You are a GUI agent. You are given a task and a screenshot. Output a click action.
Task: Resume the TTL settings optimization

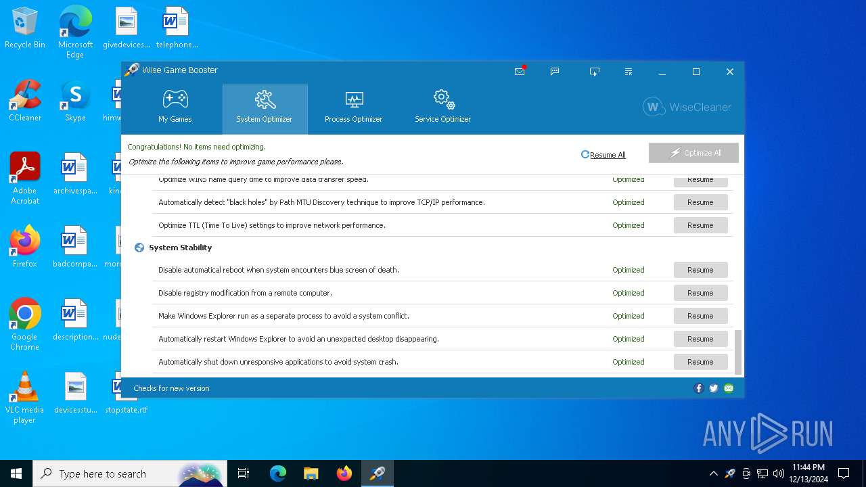pyautogui.click(x=700, y=225)
